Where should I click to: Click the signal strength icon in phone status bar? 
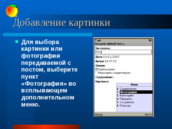97,40
